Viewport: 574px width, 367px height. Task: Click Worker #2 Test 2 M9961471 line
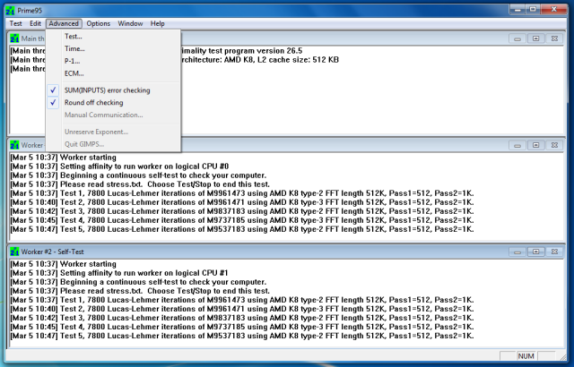click(242, 309)
